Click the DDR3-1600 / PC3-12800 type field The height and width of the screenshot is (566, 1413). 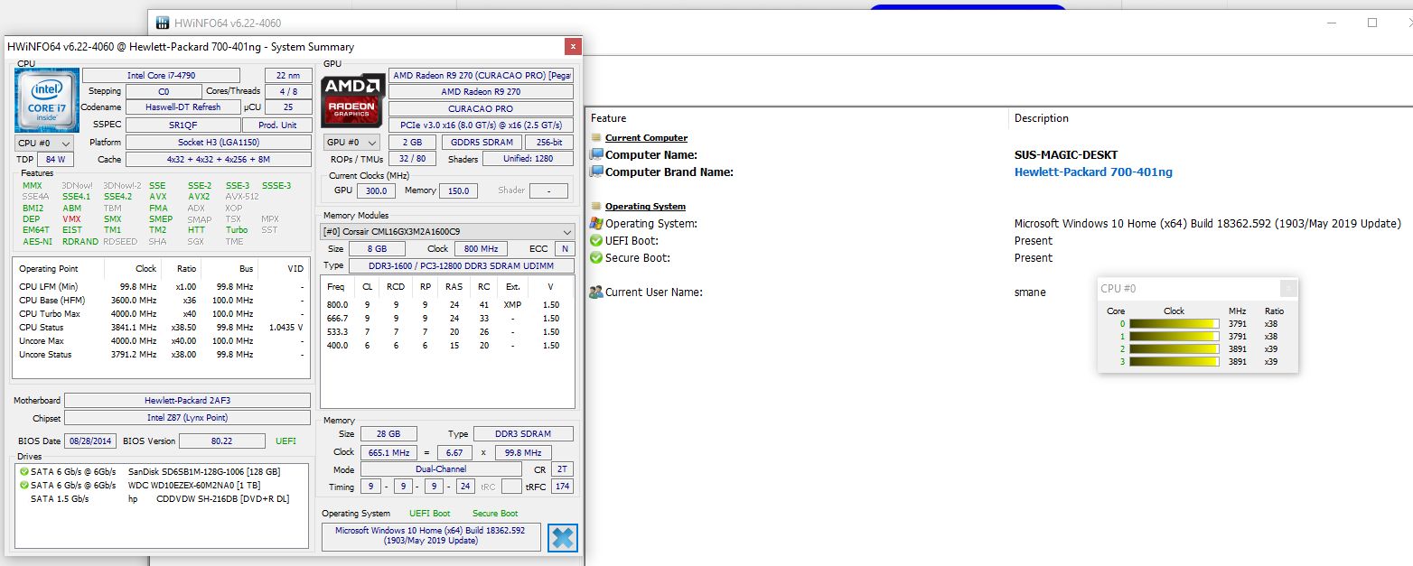tap(461, 265)
